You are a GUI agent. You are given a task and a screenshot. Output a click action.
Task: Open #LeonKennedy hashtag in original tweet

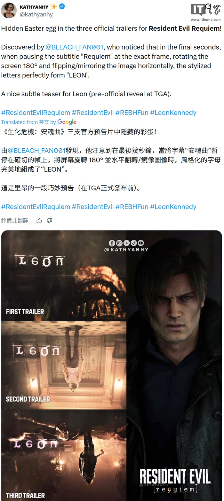[173, 113]
